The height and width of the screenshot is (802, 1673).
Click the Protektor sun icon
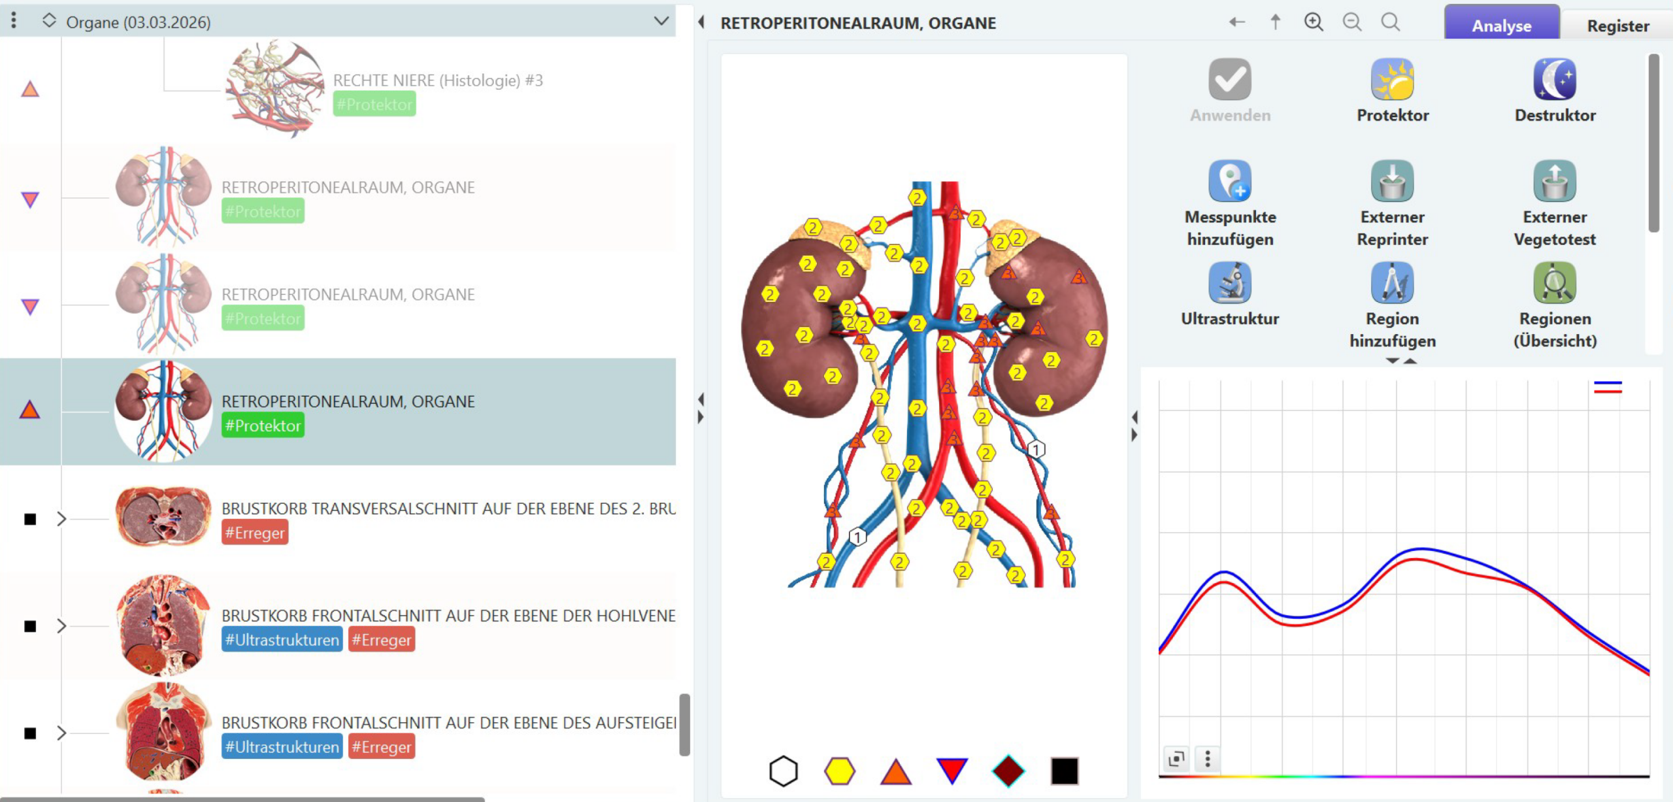[1392, 80]
